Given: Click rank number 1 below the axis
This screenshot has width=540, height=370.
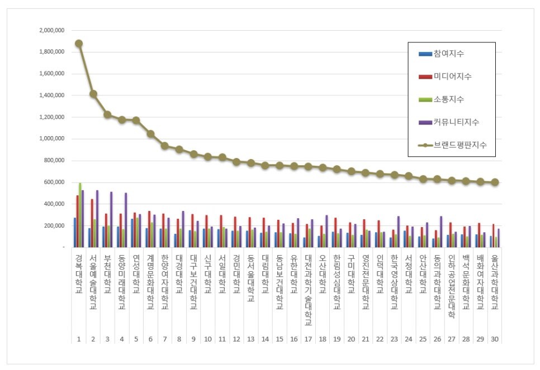Looking at the screenshot, I should coord(79,339).
